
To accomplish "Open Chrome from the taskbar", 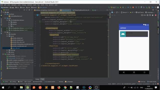I will click(65, 87).
